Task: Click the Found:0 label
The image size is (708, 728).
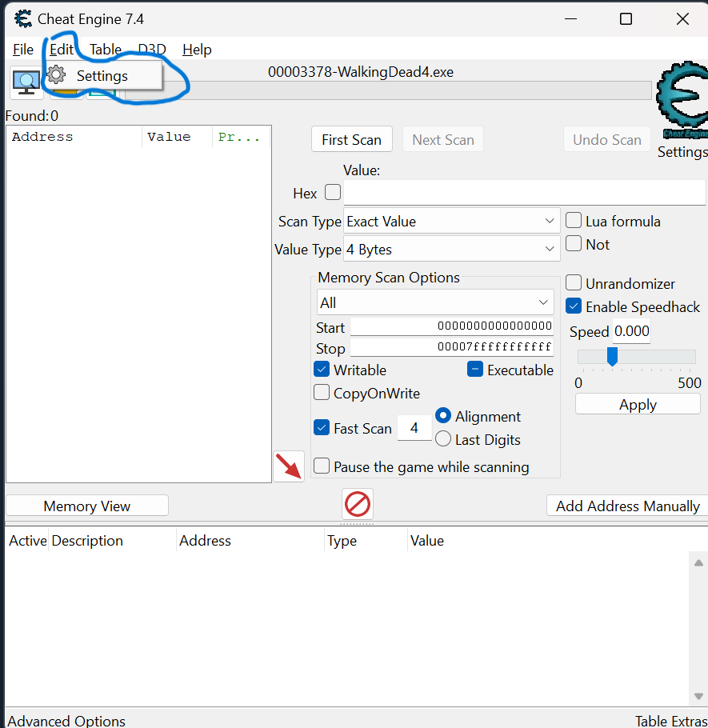Action: (32, 116)
